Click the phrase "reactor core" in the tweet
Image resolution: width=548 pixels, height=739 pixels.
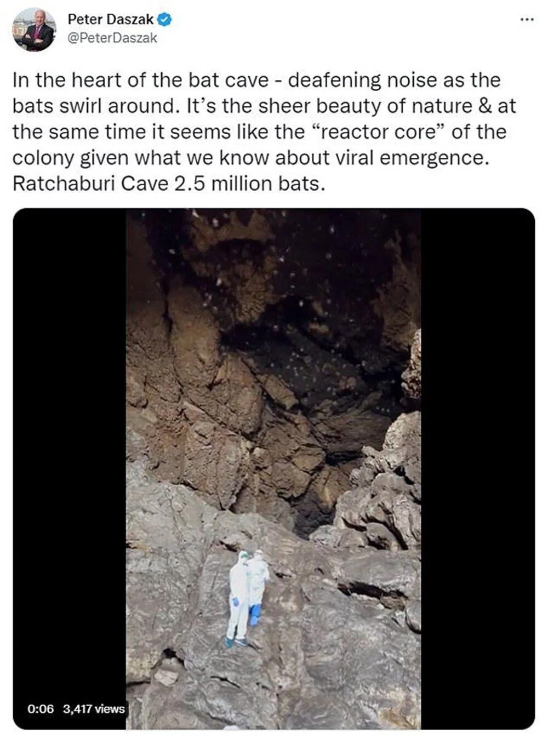click(x=370, y=132)
